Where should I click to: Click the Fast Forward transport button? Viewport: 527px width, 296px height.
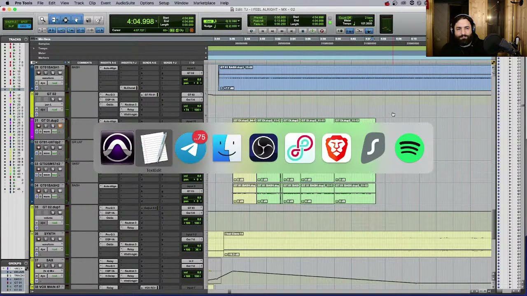tap(282, 31)
